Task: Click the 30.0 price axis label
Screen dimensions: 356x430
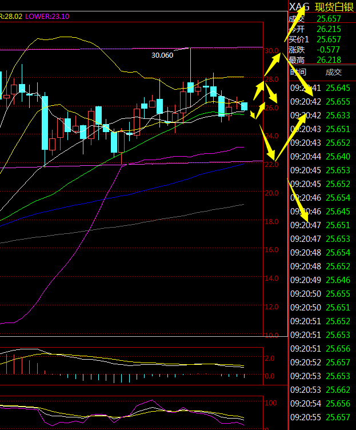Action: (271, 51)
